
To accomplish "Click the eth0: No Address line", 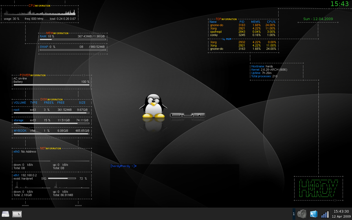I will point(25,152).
